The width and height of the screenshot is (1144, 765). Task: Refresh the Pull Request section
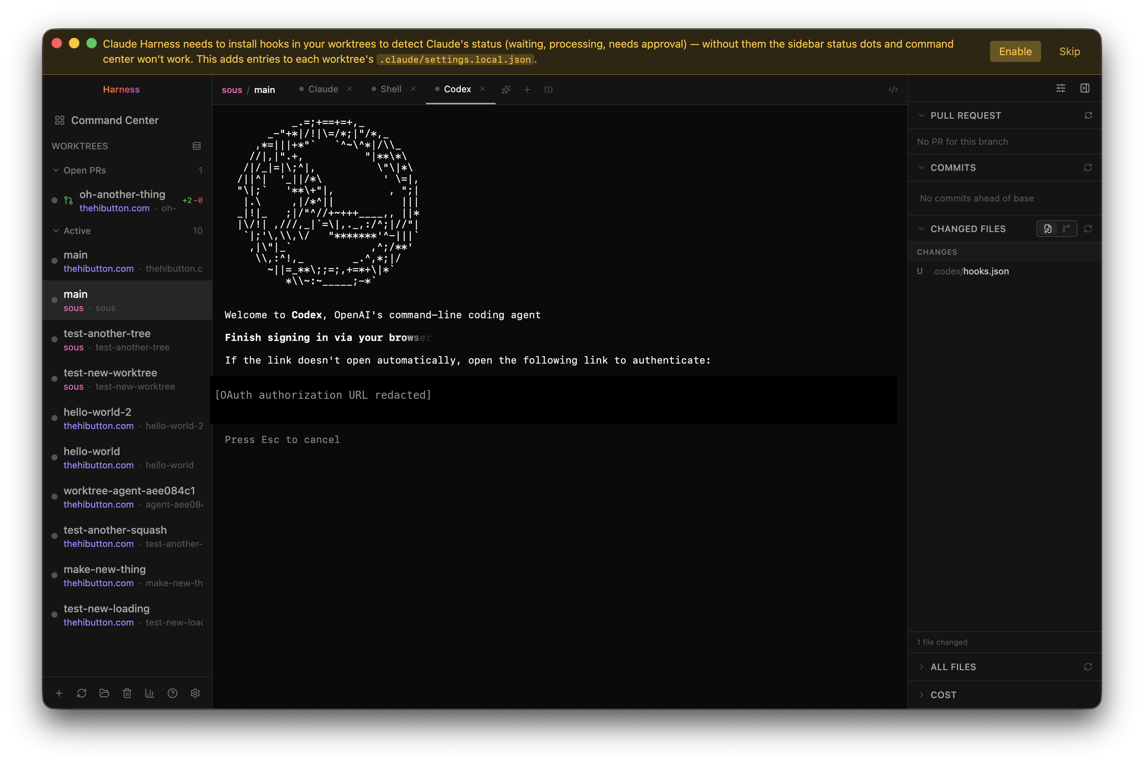(1088, 116)
